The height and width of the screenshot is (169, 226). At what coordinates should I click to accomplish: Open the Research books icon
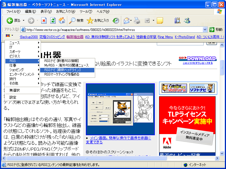tap(177, 21)
